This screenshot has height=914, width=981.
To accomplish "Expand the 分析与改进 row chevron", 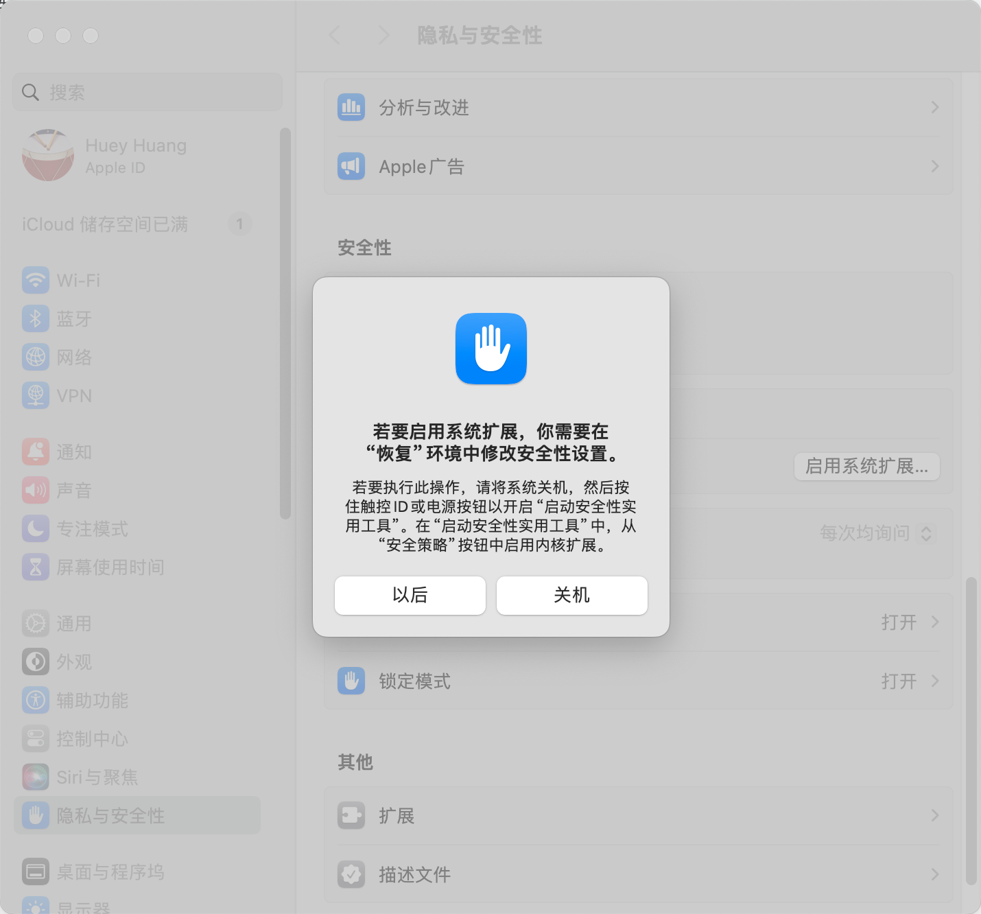I will [x=934, y=107].
